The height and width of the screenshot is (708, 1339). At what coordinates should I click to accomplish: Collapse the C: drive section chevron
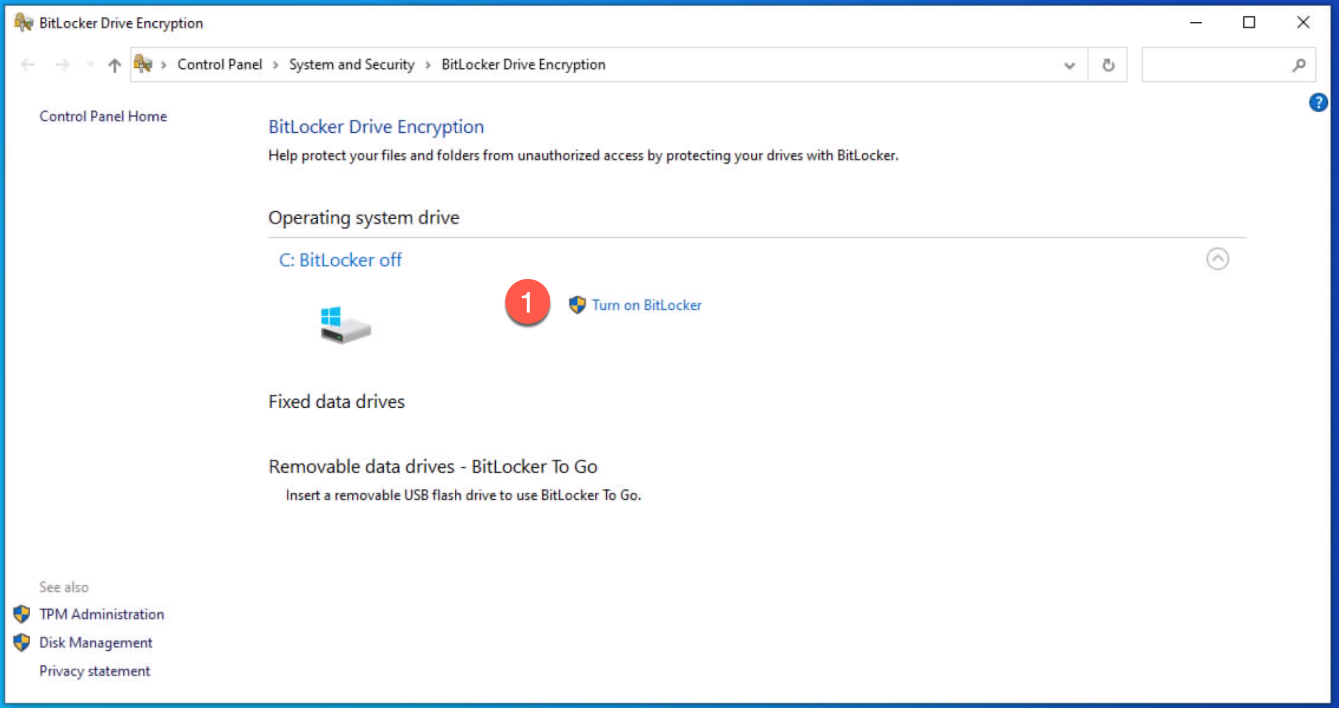[1217, 259]
